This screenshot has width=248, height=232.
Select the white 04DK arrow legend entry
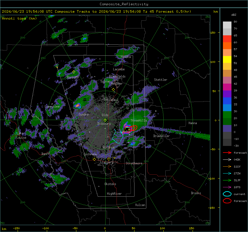coord(227,160)
